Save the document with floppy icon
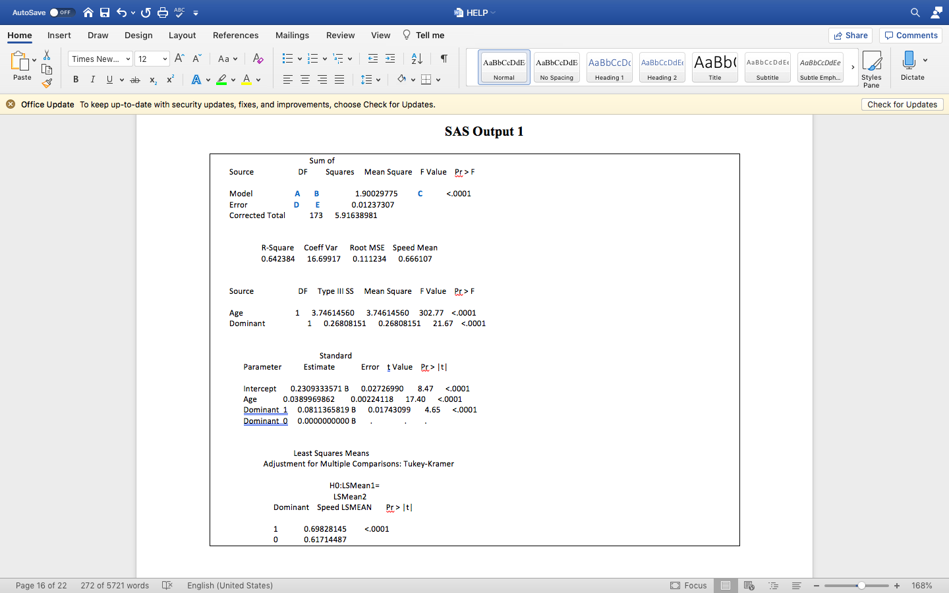Image resolution: width=949 pixels, height=593 pixels. [x=105, y=13]
